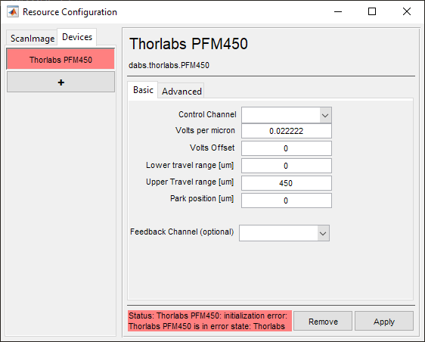
Task: Maximize the Resource Configuration window
Action: click(372, 11)
